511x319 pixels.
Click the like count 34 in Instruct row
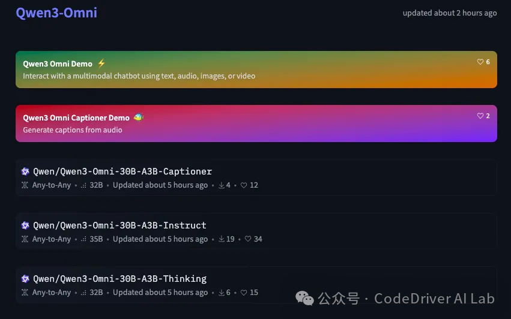coord(258,239)
